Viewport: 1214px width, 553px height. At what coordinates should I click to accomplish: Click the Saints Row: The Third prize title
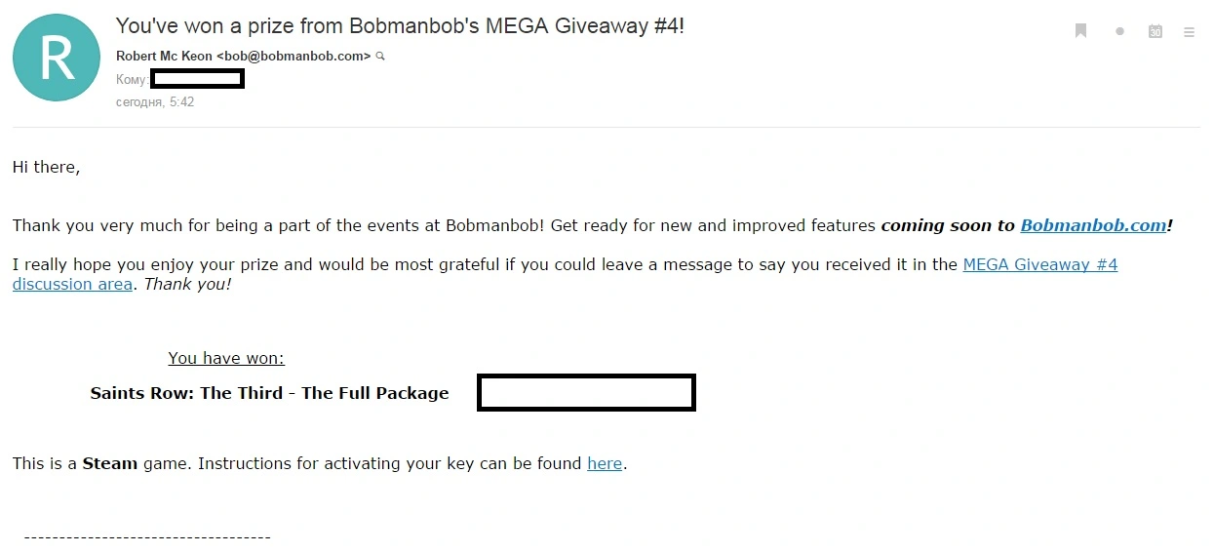pos(270,393)
